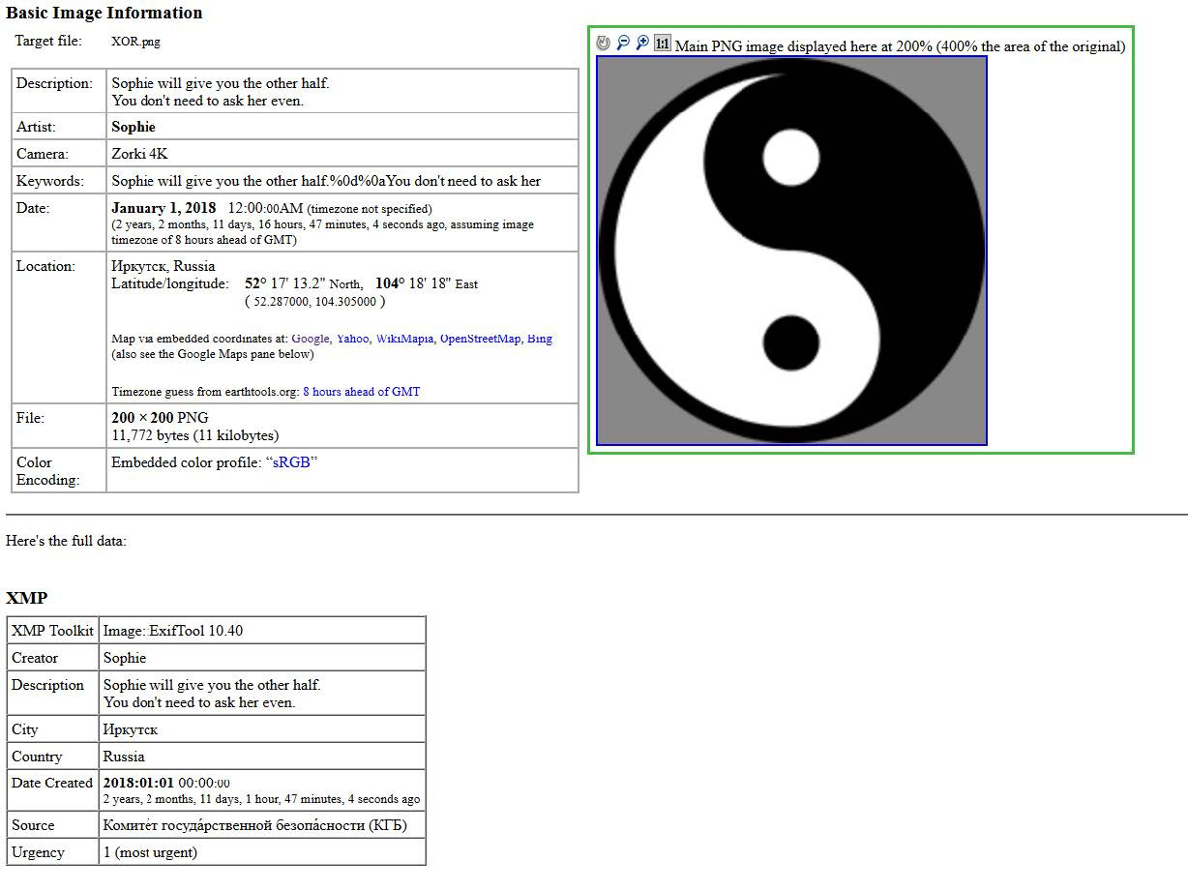
Task: Open the Google map link
Action: pyautogui.click(x=311, y=339)
